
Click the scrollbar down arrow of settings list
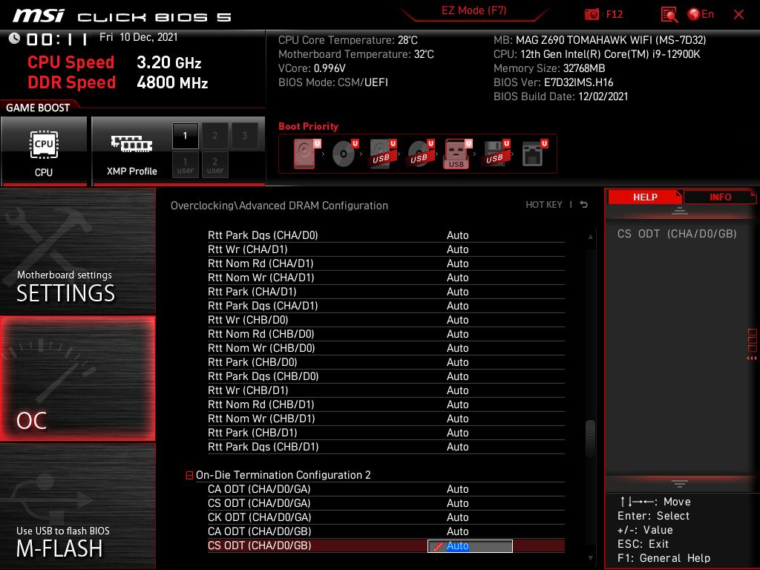[x=590, y=558]
